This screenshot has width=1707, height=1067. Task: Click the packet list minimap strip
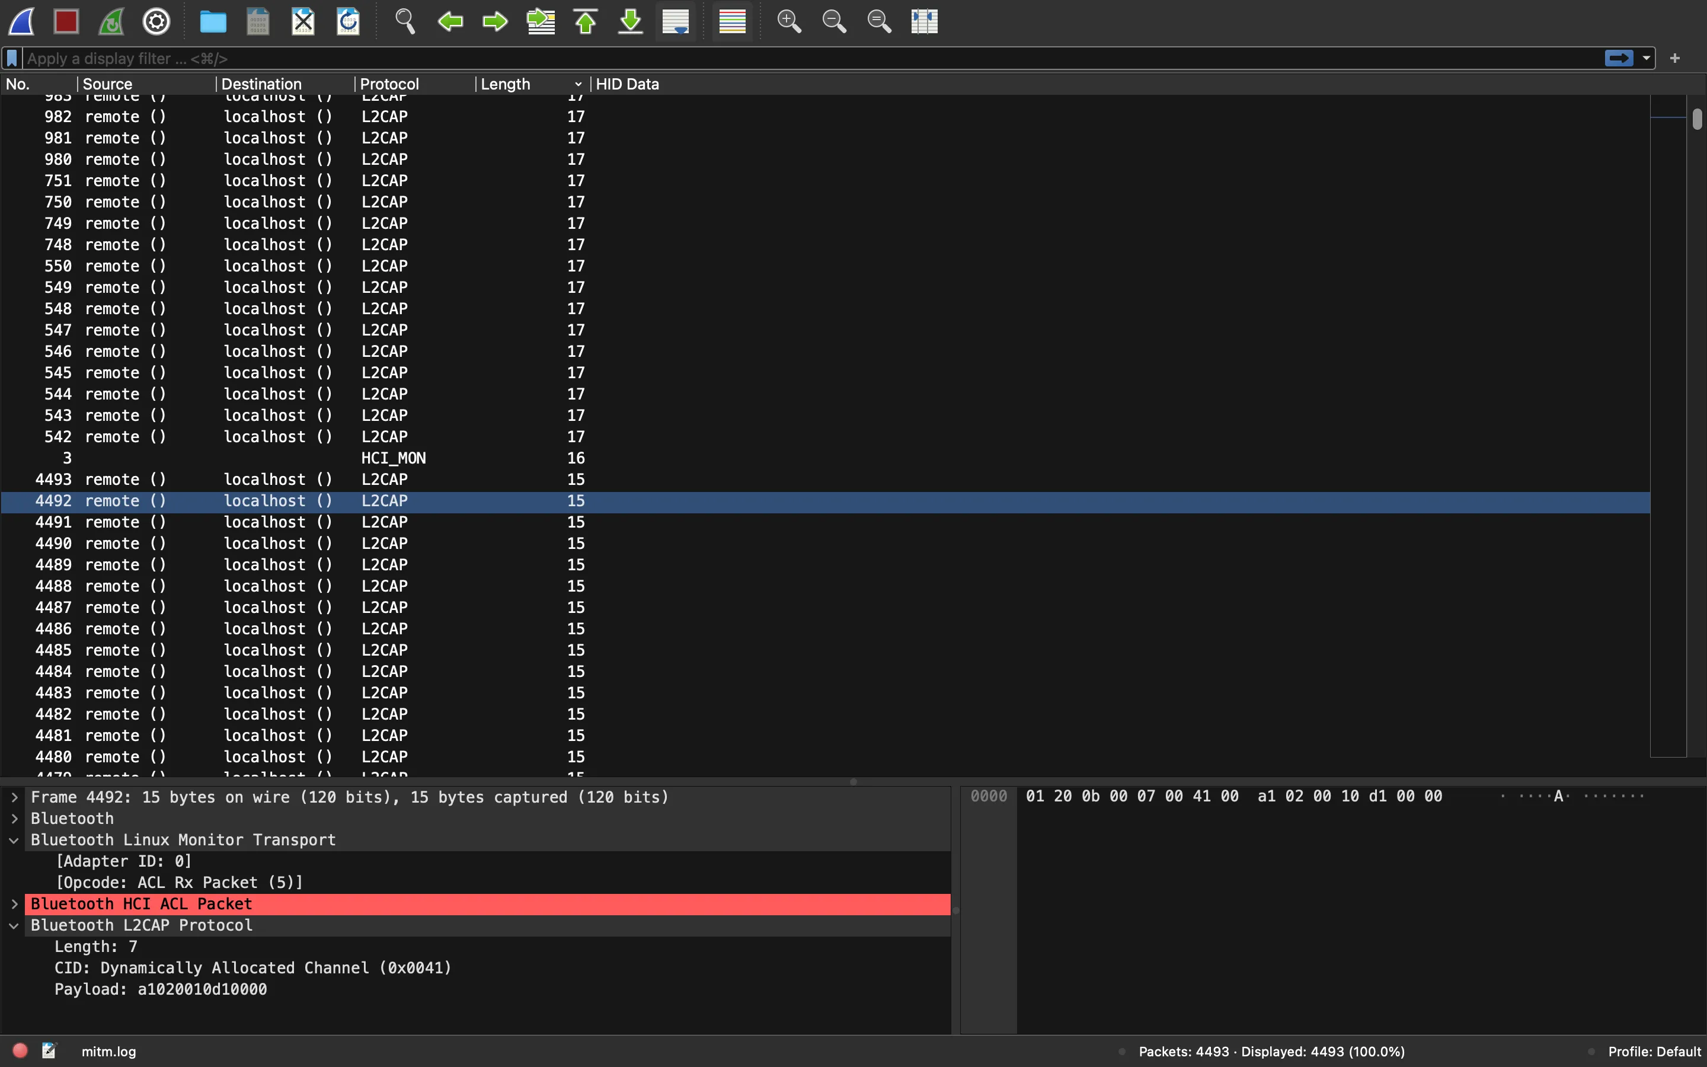point(1667,426)
